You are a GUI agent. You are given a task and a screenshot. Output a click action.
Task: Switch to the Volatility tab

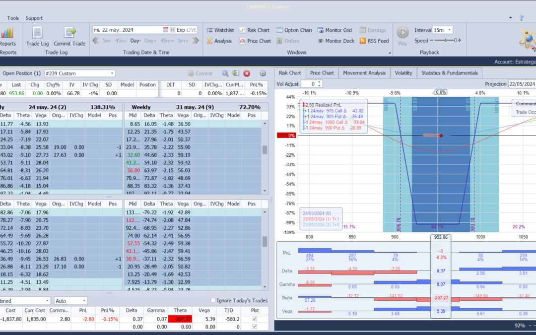[403, 73]
